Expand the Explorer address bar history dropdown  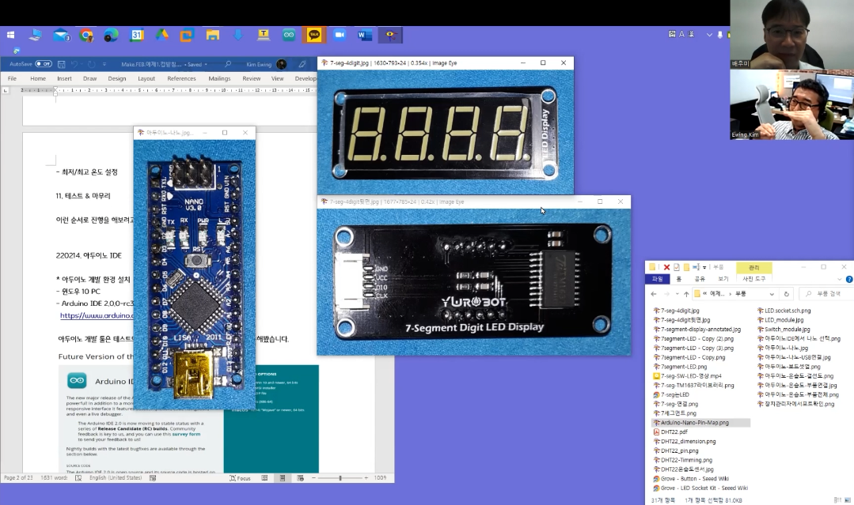(x=772, y=293)
